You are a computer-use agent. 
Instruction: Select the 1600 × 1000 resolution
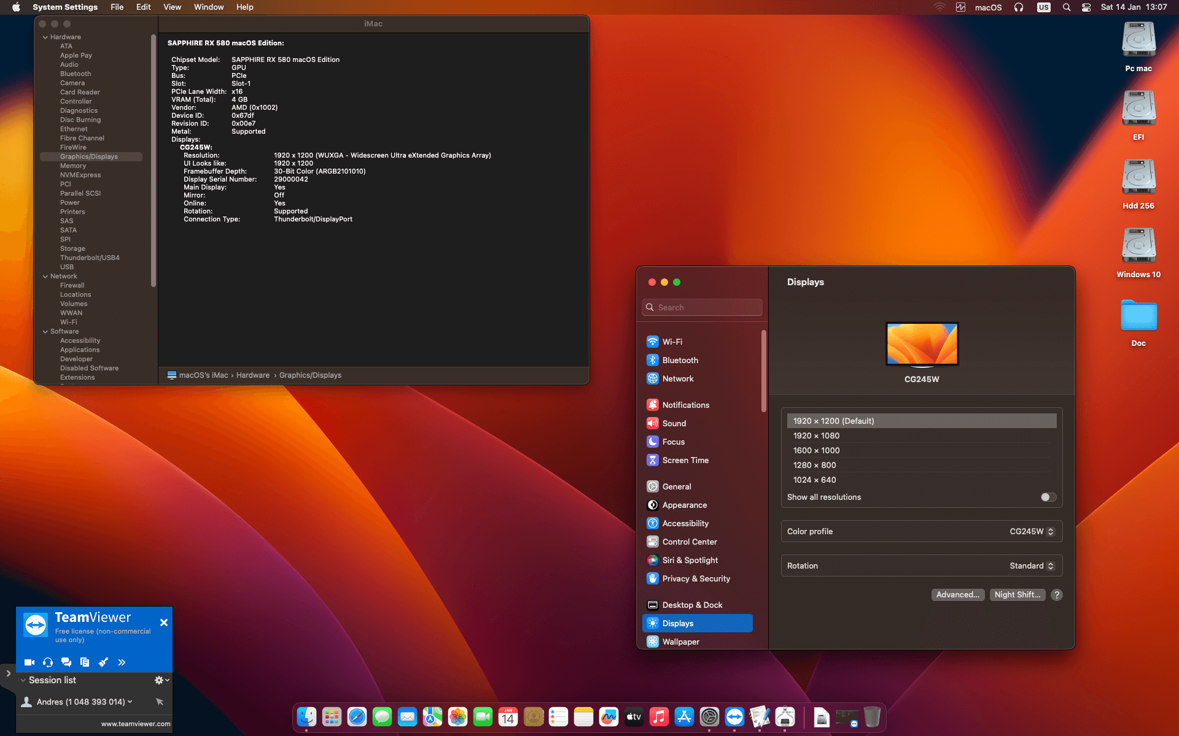click(x=922, y=450)
